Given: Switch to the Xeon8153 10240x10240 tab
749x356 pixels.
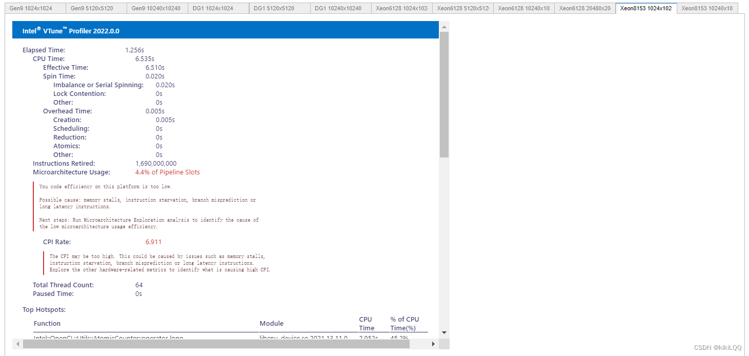Looking at the screenshot, I should [707, 8].
